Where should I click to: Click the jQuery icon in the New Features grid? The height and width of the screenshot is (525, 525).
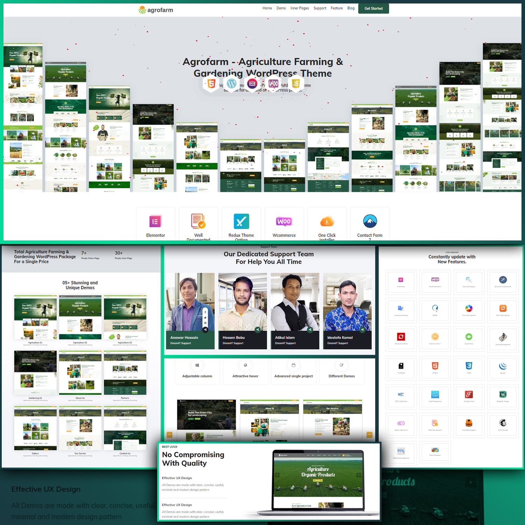(503, 366)
